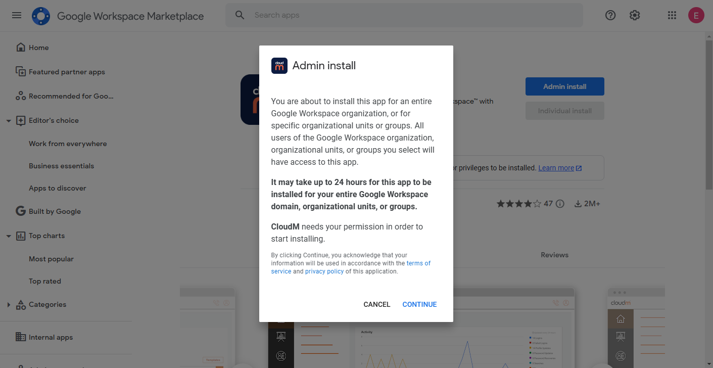Open the main hamburger menu
The height and width of the screenshot is (368, 713).
point(17,15)
